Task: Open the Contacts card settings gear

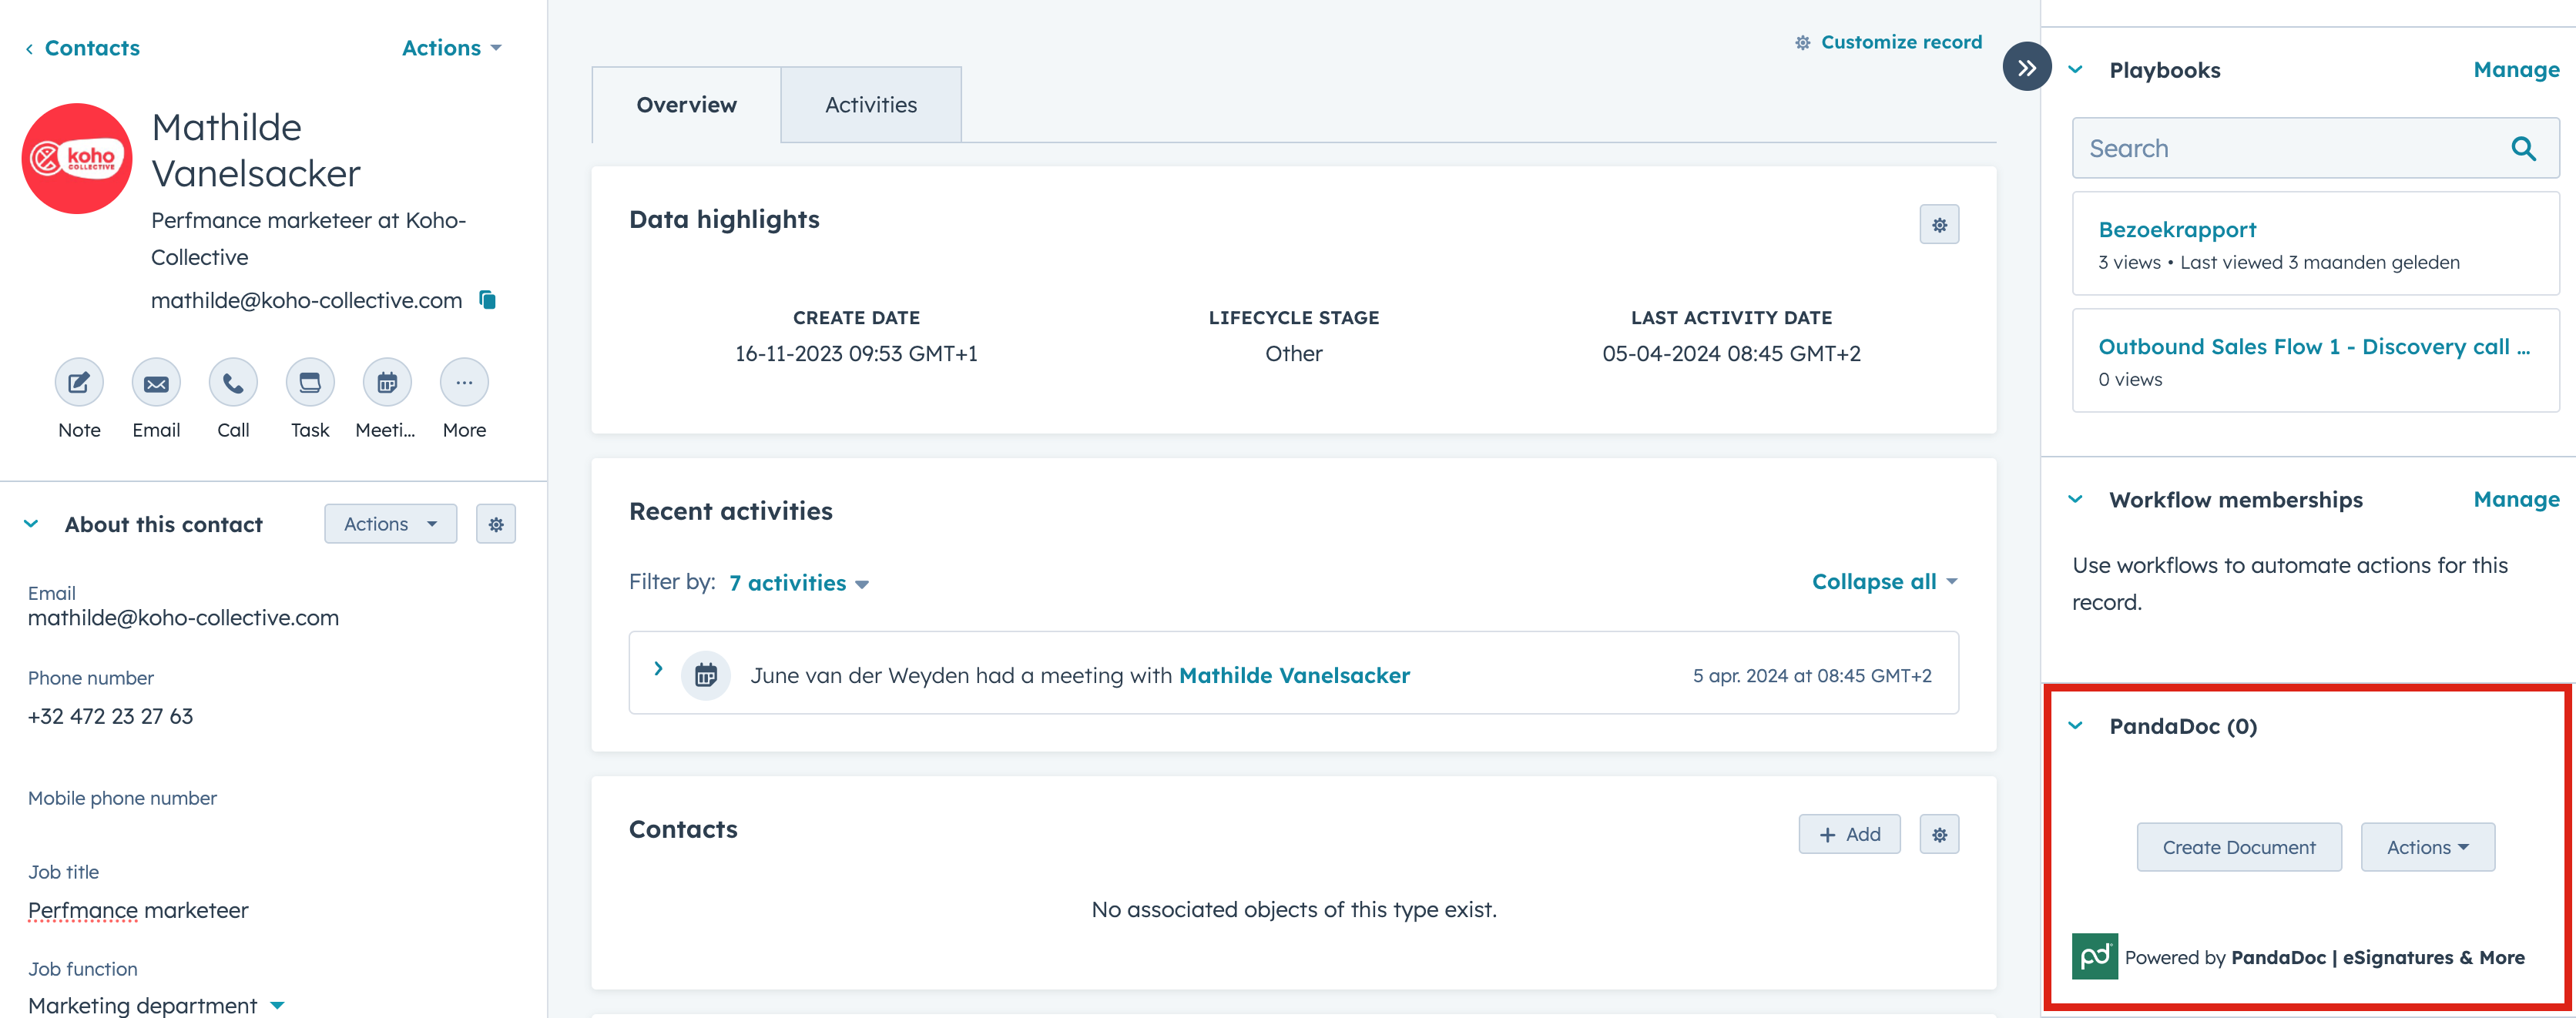Action: pos(1939,833)
